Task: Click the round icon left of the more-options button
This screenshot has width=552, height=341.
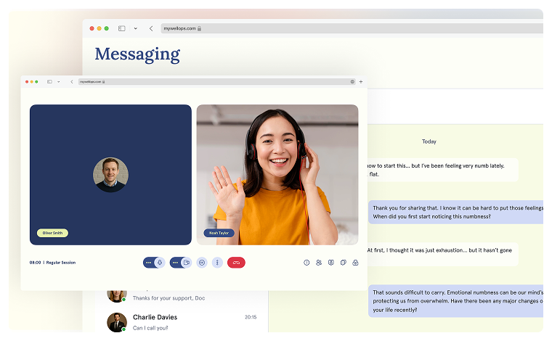Action: 202,263
